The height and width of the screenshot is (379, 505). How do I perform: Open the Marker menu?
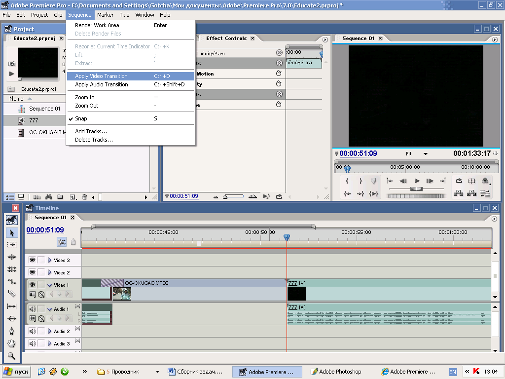(x=106, y=15)
